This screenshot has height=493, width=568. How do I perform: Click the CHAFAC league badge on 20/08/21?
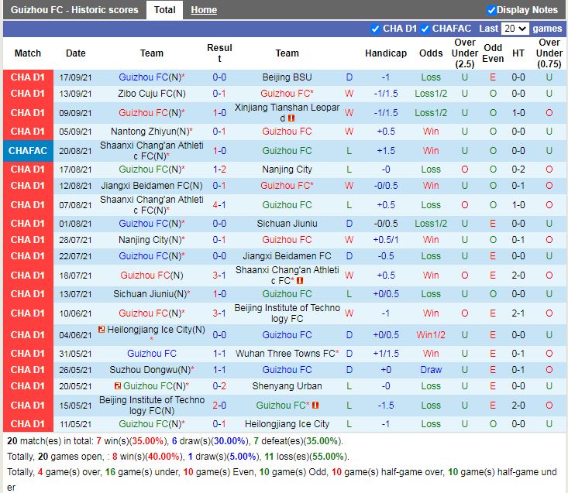[x=28, y=151]
